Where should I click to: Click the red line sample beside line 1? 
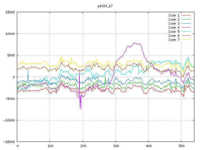tap(186, 15)
